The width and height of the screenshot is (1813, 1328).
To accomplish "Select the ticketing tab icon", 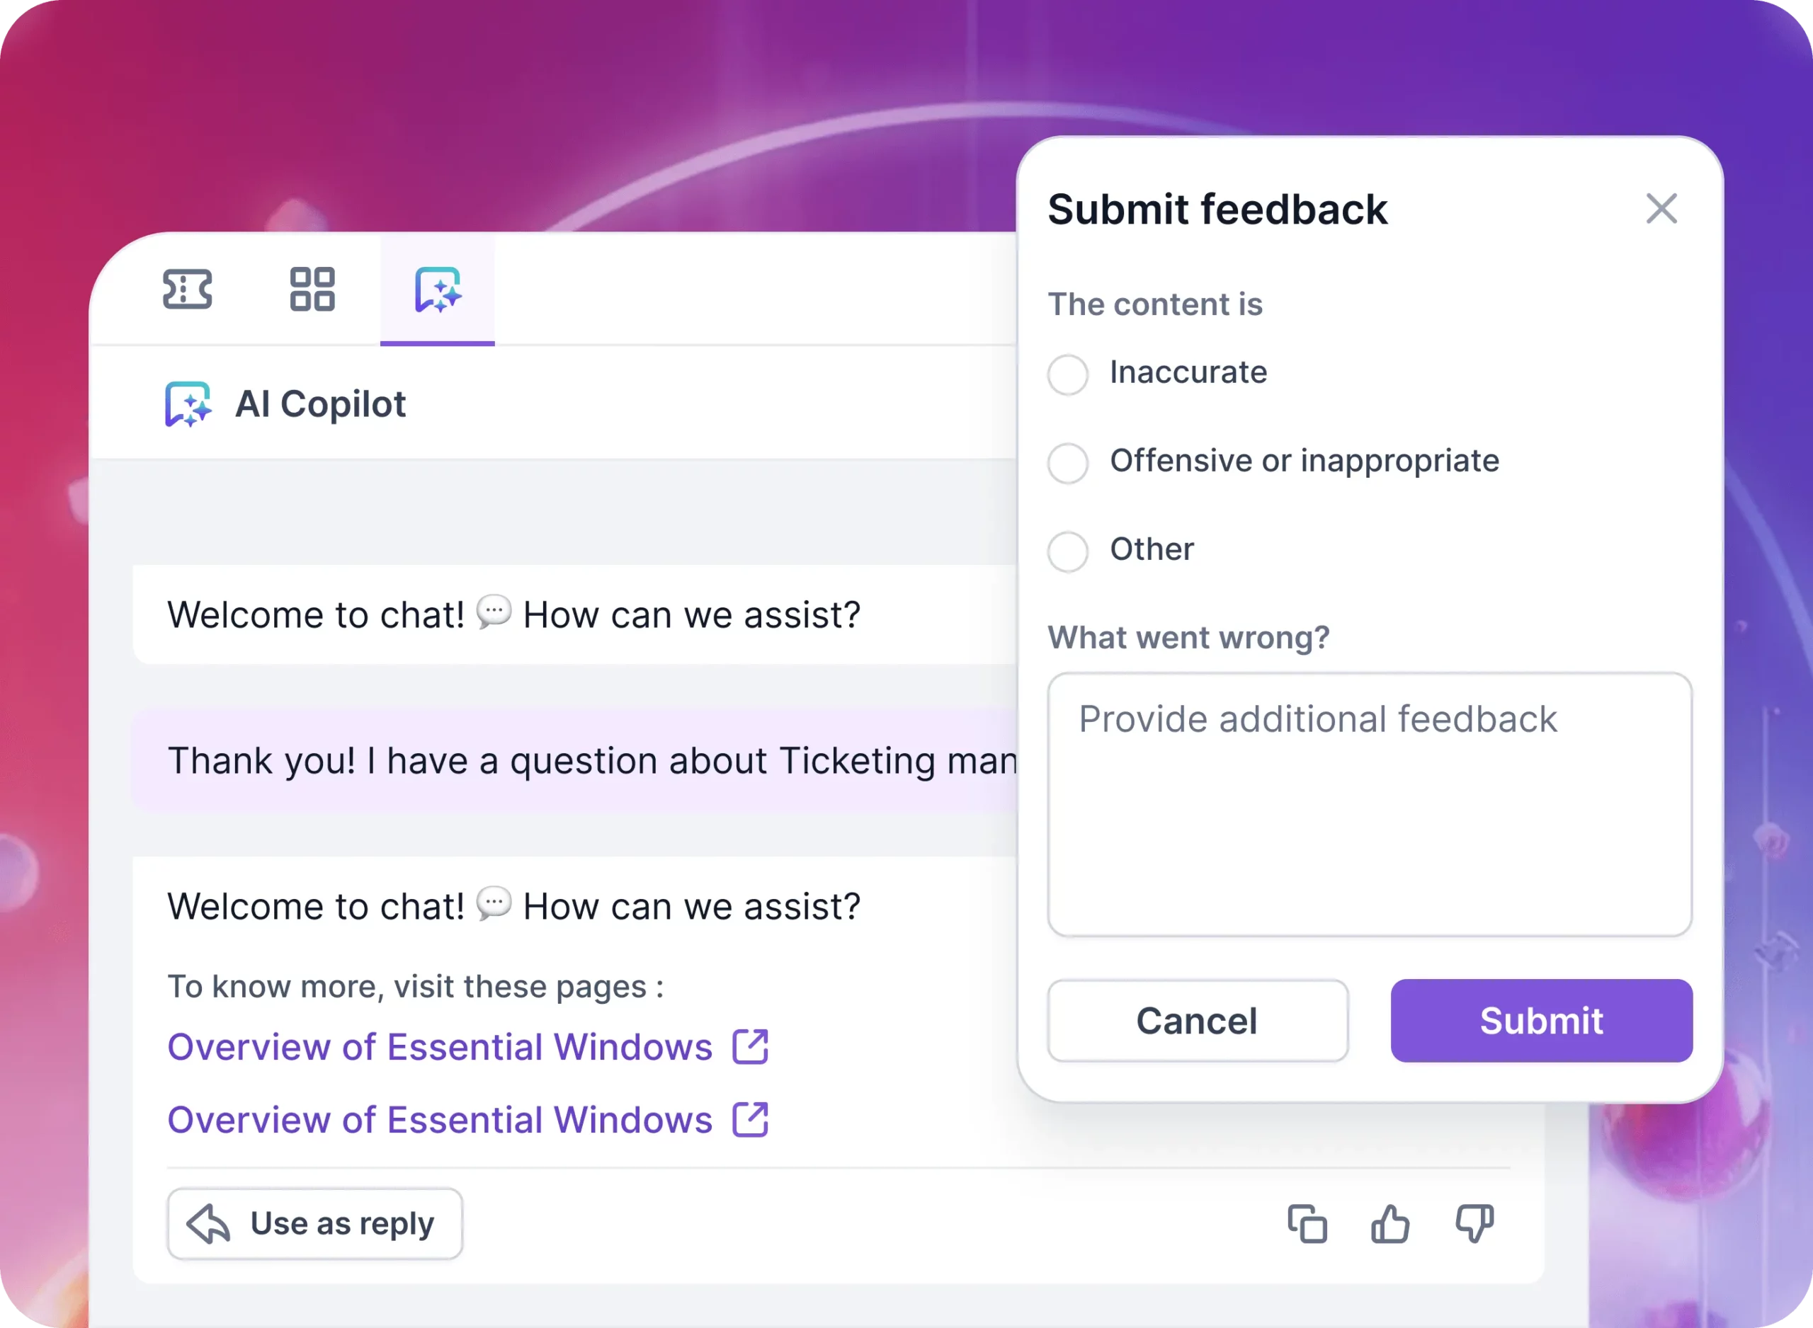I will tap(188, 291).
